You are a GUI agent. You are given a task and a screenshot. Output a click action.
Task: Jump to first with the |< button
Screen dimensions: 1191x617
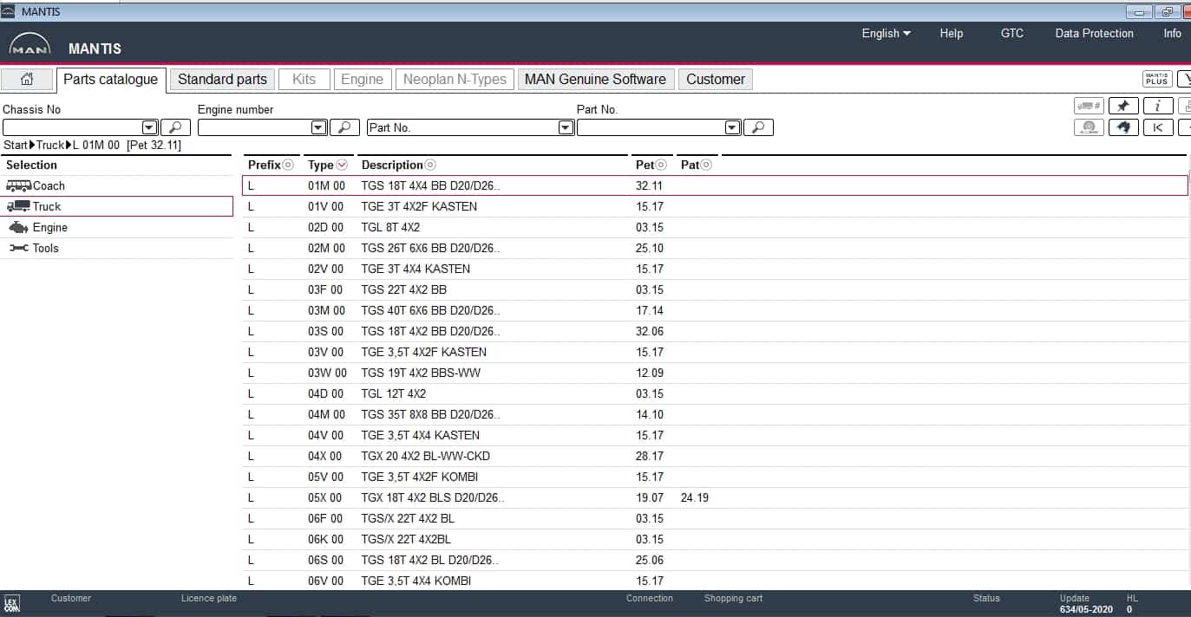pos(1158,127)
